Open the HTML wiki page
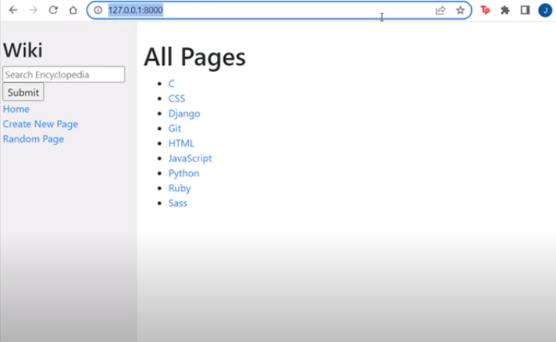 181,143
